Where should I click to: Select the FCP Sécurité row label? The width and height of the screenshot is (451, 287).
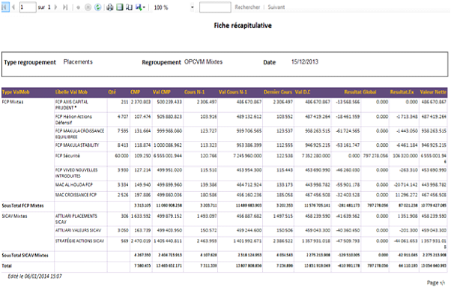pos(67,156)
